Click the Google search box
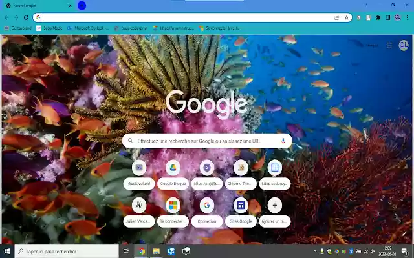This screenshot has height=258, width=414. [x=207, y=141]
